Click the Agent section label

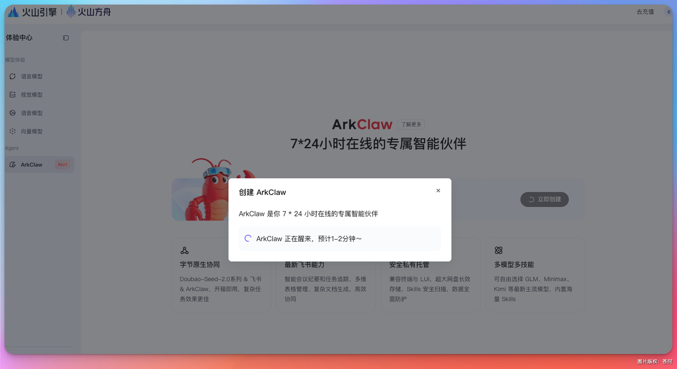[x=12, y=148]
